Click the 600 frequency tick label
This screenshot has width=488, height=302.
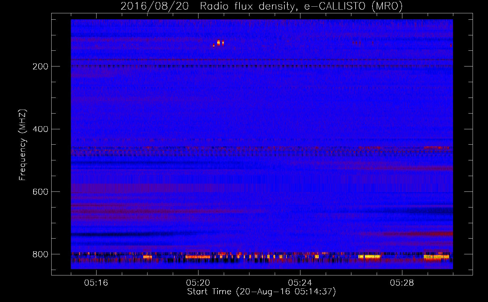tap(40, 192)
